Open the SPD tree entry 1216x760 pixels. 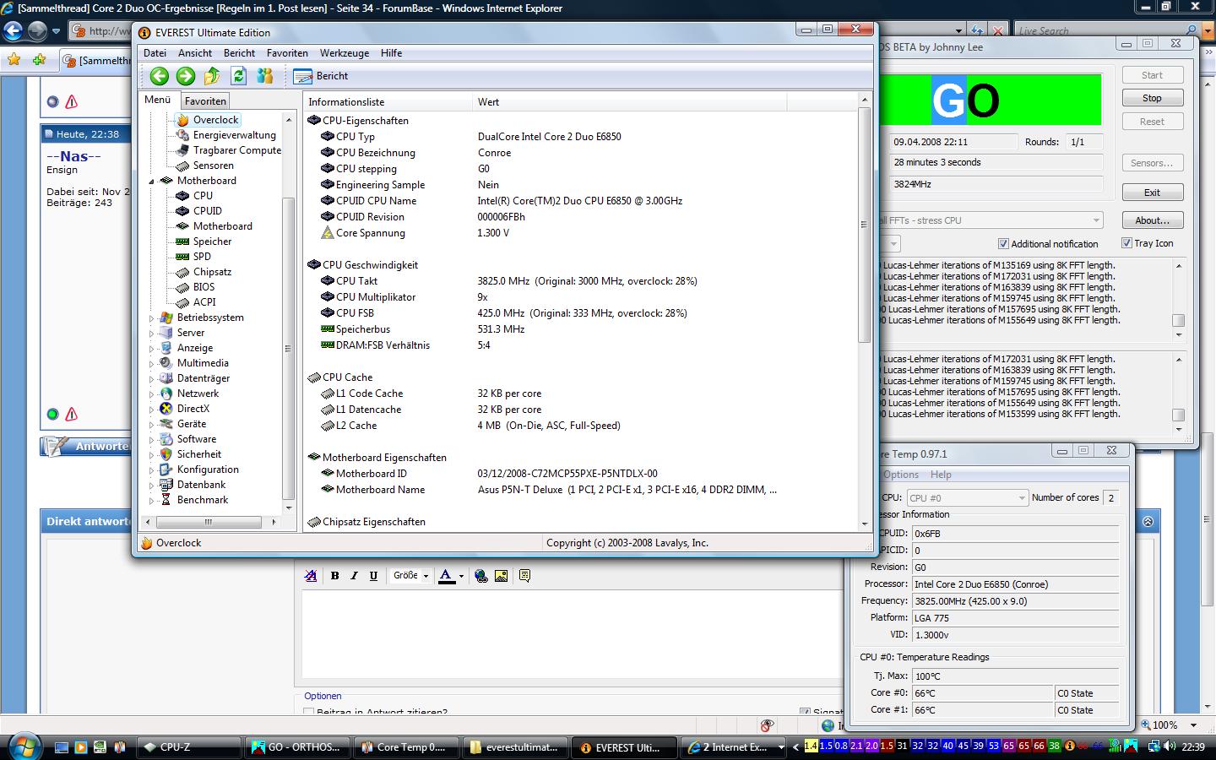[x=202, y=257]
